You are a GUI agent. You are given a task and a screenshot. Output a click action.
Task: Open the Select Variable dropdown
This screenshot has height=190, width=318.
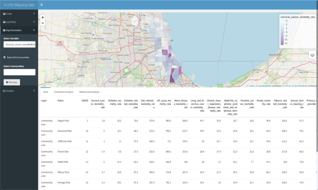[x=19, y=44]
